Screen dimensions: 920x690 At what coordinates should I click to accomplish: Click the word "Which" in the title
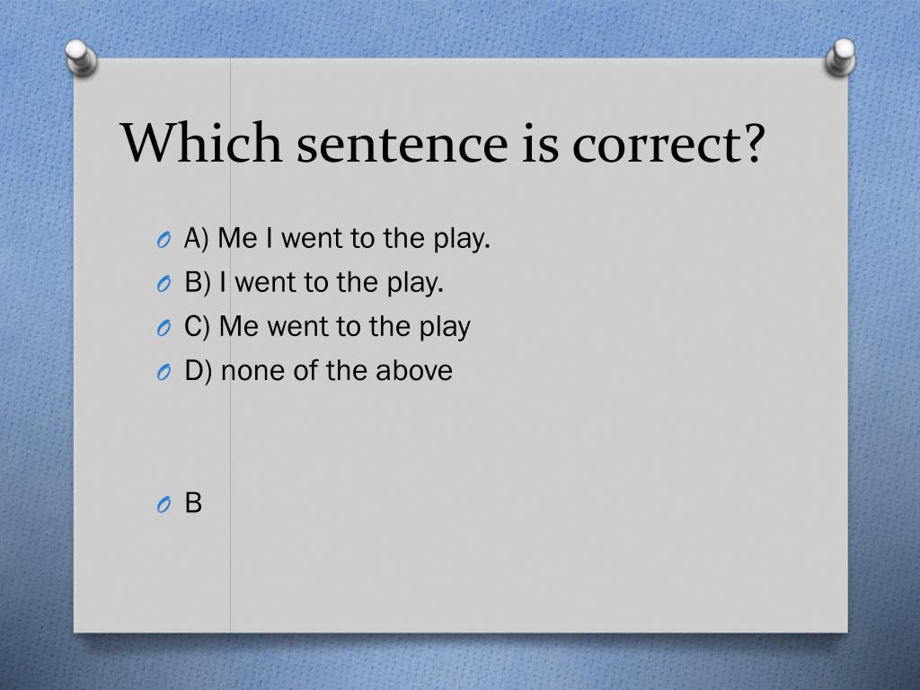click(x=201, y=142)
